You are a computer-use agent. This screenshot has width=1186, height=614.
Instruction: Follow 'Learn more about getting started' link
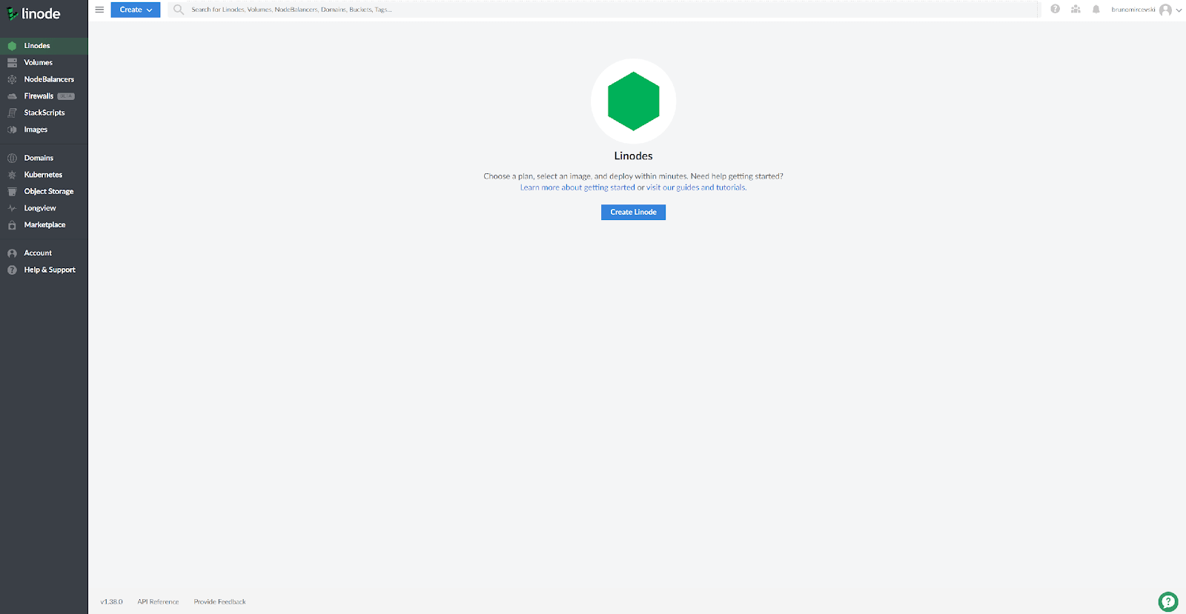point(577,187)
